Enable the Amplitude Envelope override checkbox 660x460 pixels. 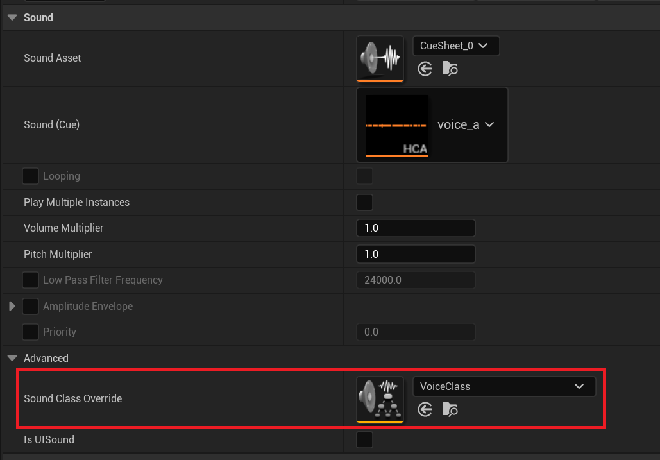point(30,307)
